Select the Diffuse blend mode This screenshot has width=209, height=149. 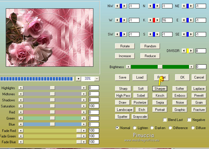tap(193, 128)
